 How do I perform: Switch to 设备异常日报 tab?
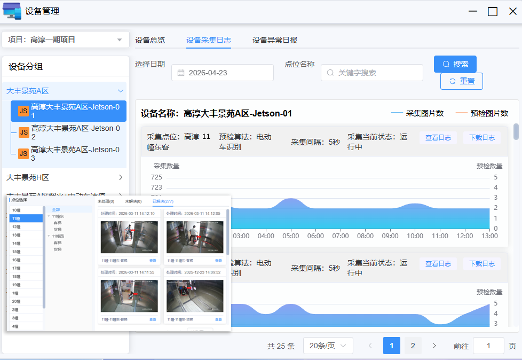275,40
